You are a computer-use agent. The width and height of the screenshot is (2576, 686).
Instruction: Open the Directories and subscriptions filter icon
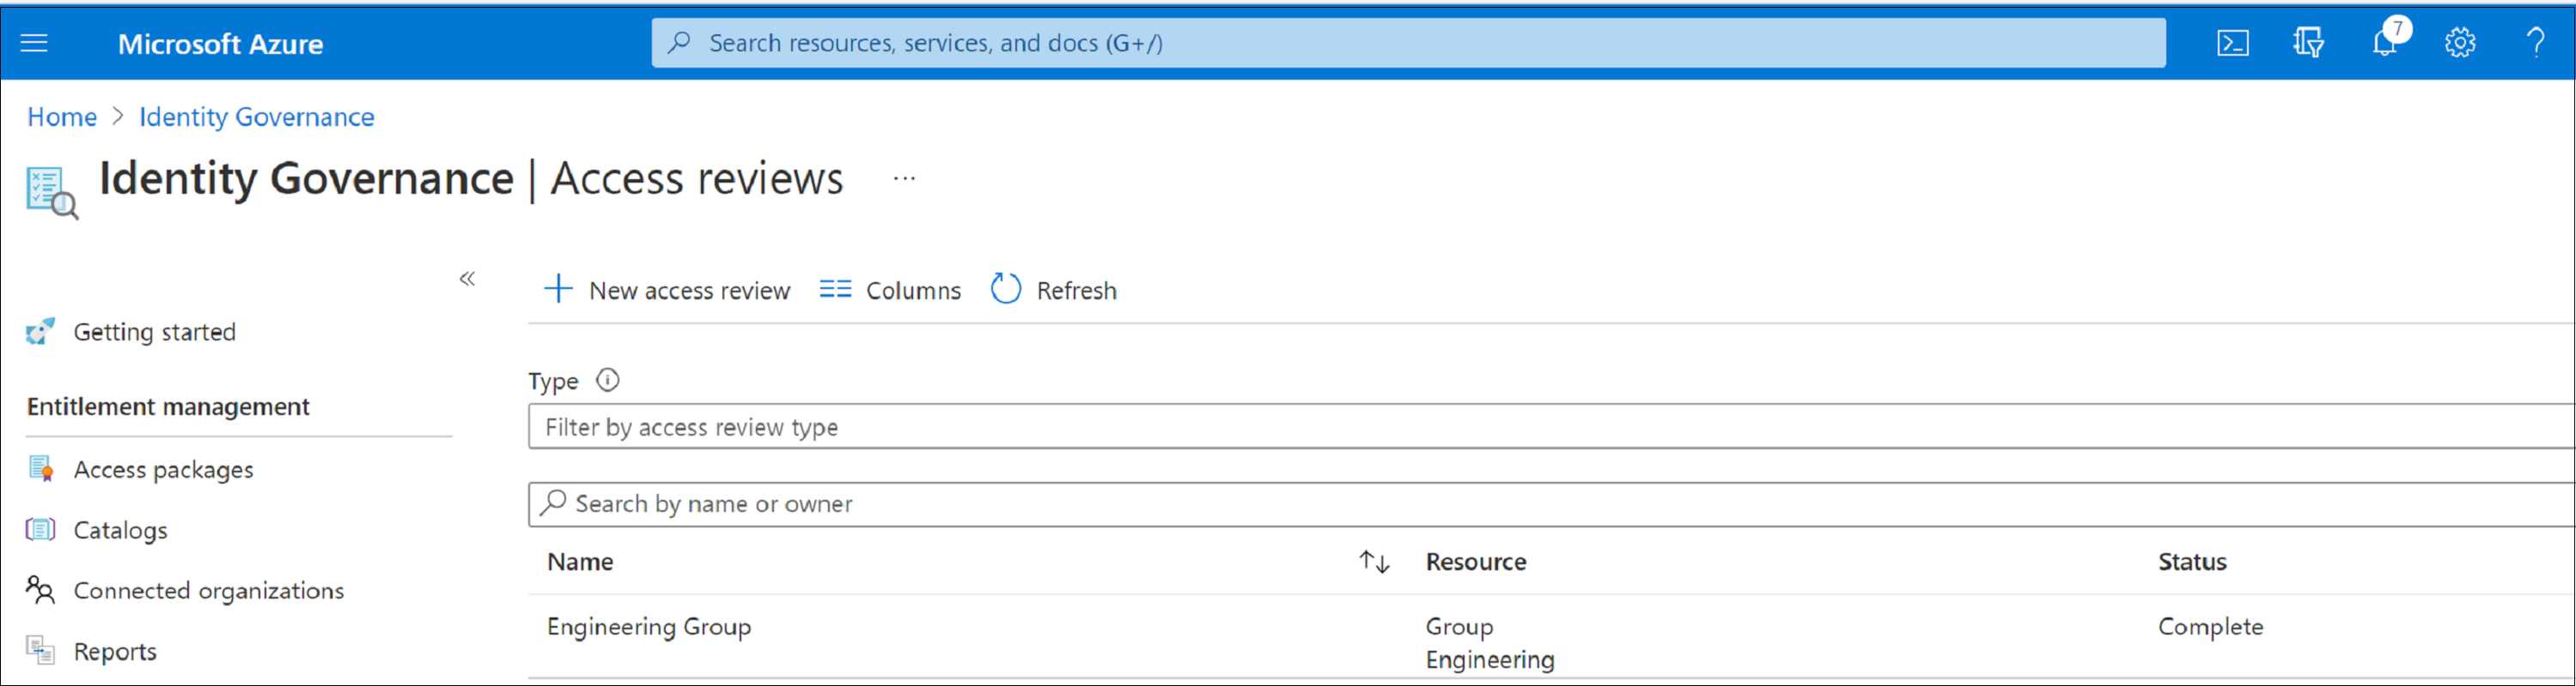(2308, 43)
